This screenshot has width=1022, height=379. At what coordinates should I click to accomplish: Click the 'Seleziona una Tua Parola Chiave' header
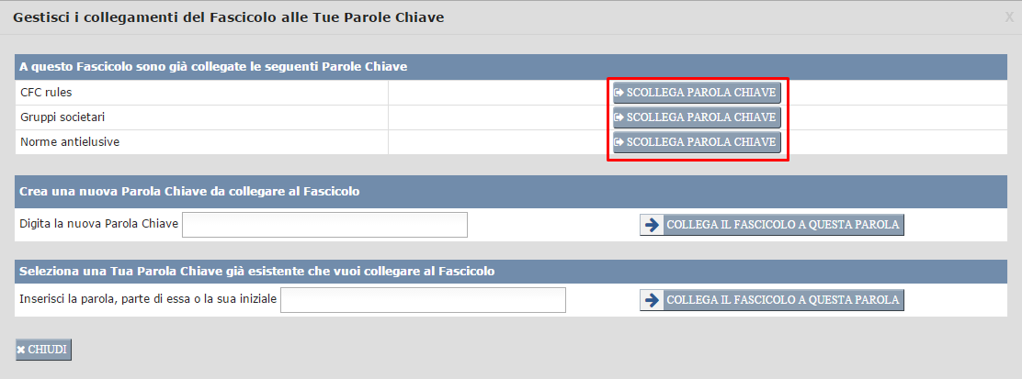pos(257,272)
